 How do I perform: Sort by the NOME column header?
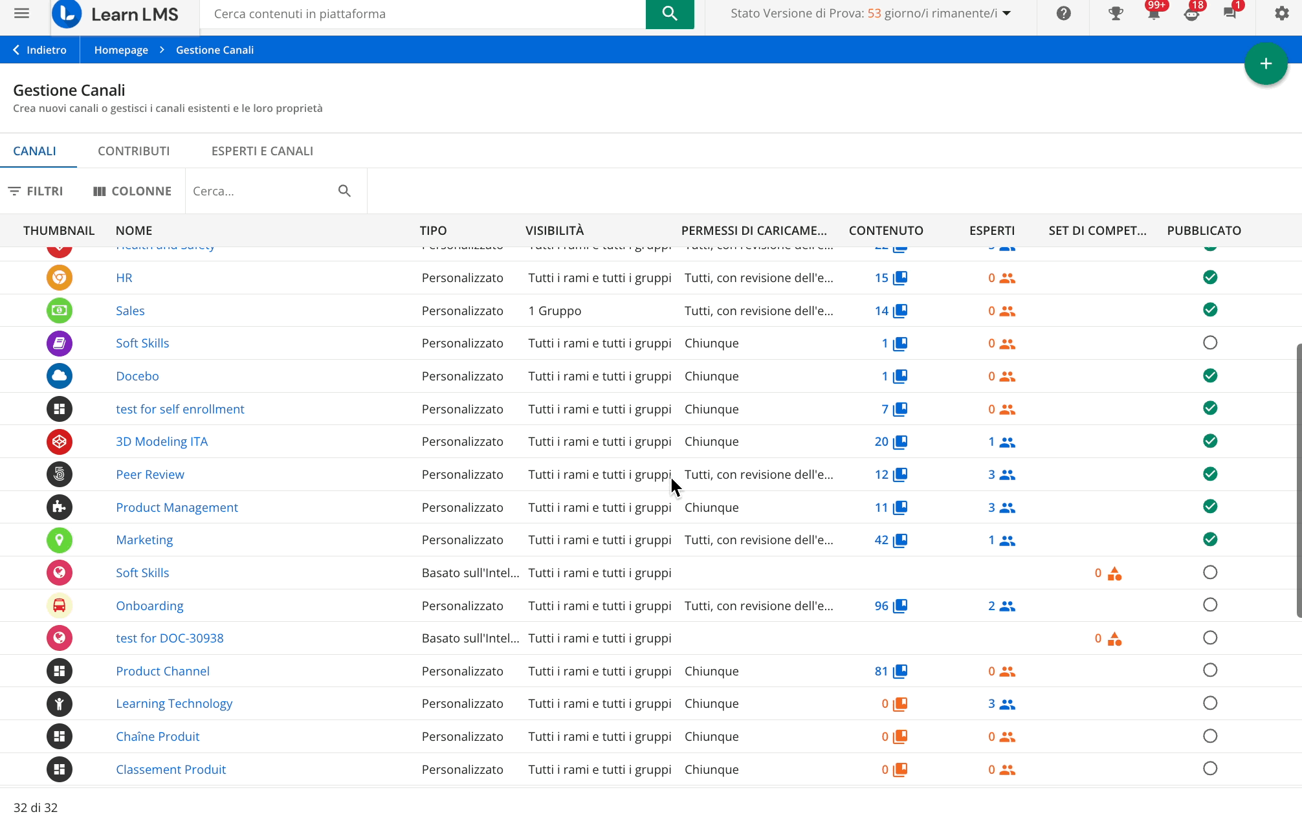click(x=134, y=230)
